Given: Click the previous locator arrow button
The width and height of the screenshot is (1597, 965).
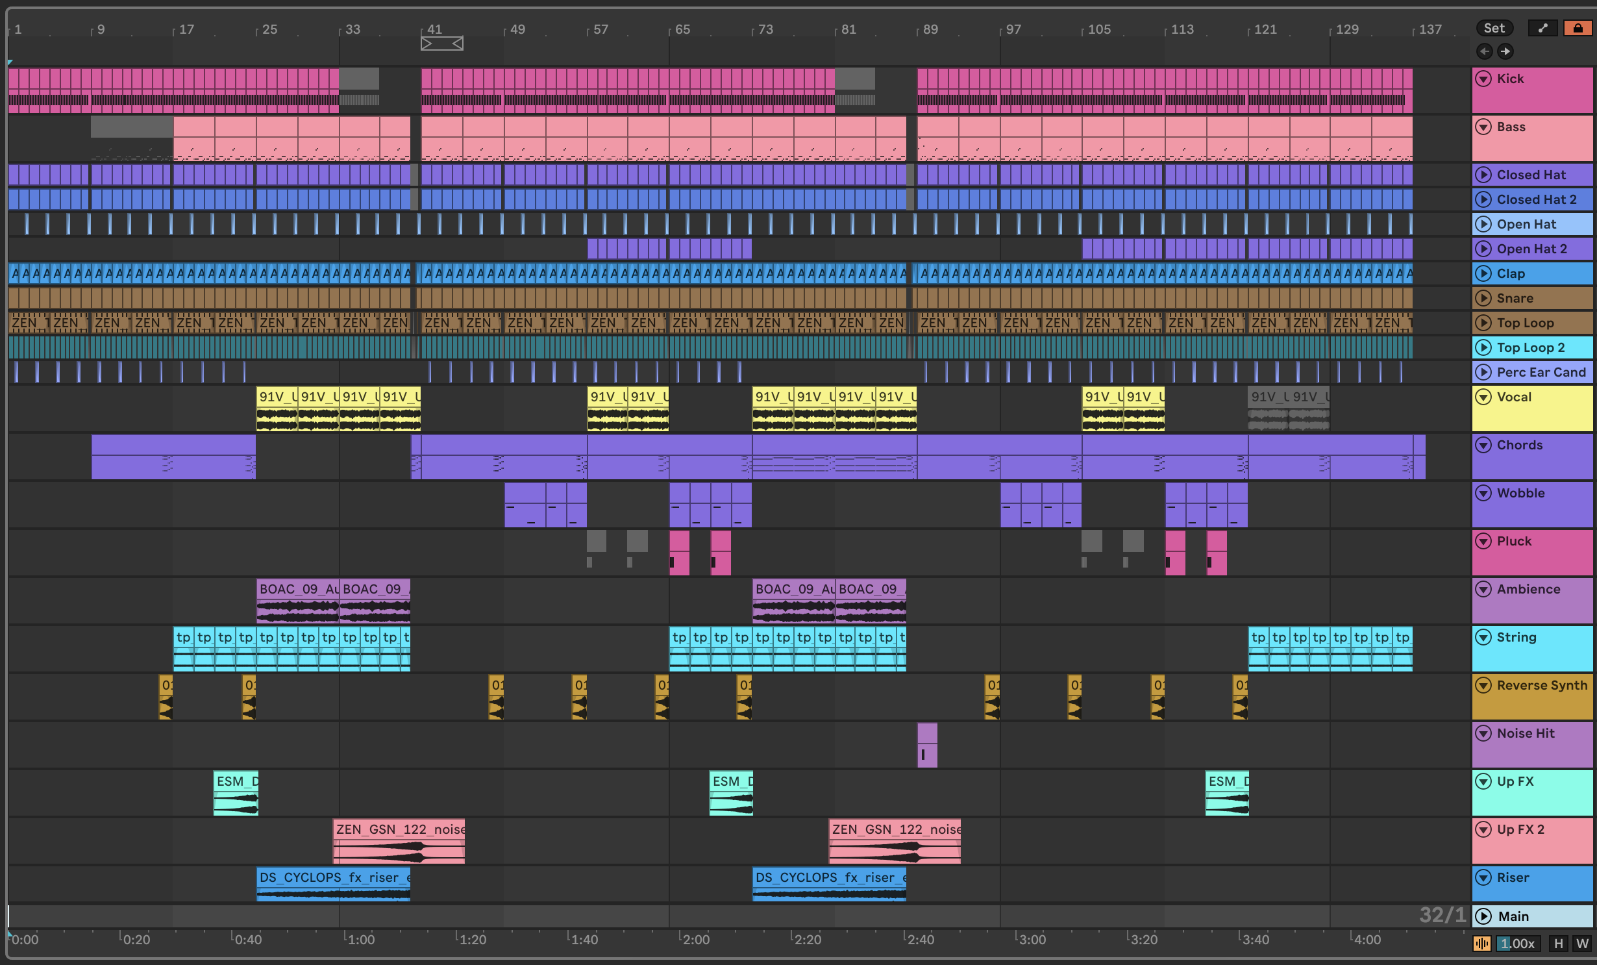Looking at the screenshot, I should coord(1484,51).
